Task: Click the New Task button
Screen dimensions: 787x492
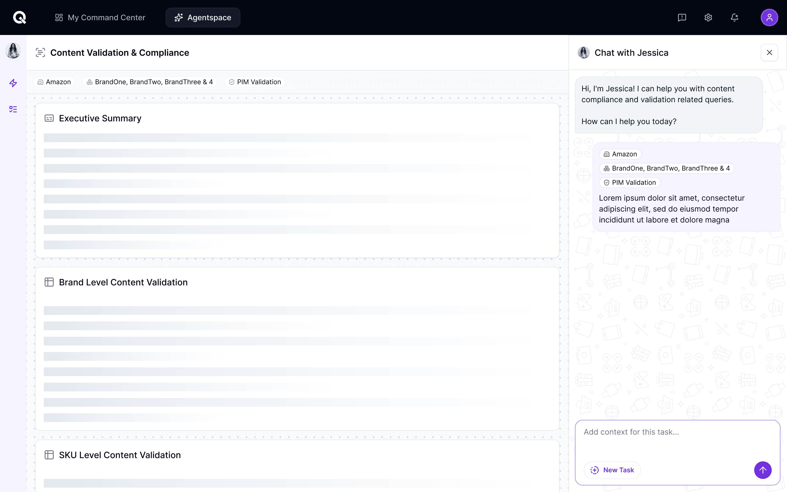Action: point(612,470)
